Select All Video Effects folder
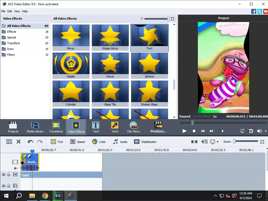This screenshot has width=268, height=201. click(25, 26)
